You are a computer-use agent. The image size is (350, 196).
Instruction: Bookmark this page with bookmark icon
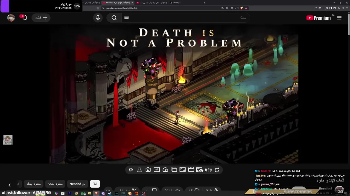click(x=98, y=8)
